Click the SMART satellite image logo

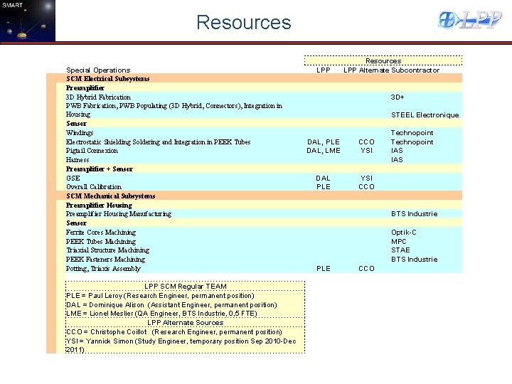(x=28, y=21)
